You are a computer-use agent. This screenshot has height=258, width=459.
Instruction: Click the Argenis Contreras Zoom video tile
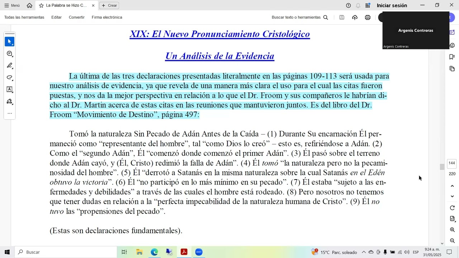click(x=416, y=30)
